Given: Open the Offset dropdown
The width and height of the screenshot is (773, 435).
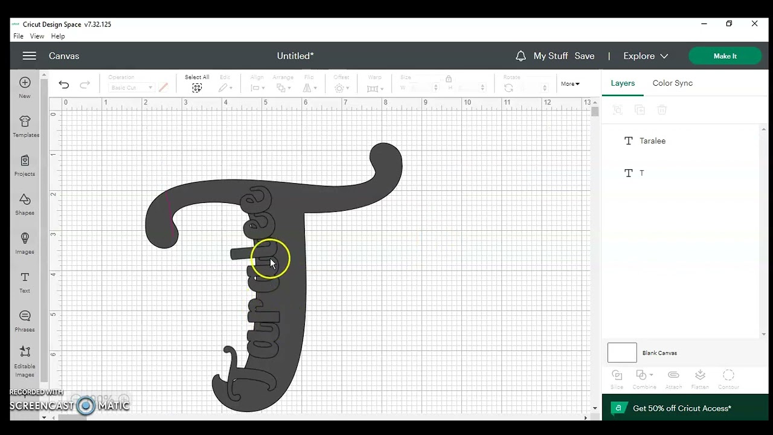Looking at the screenshot, I should coord(342,88).
